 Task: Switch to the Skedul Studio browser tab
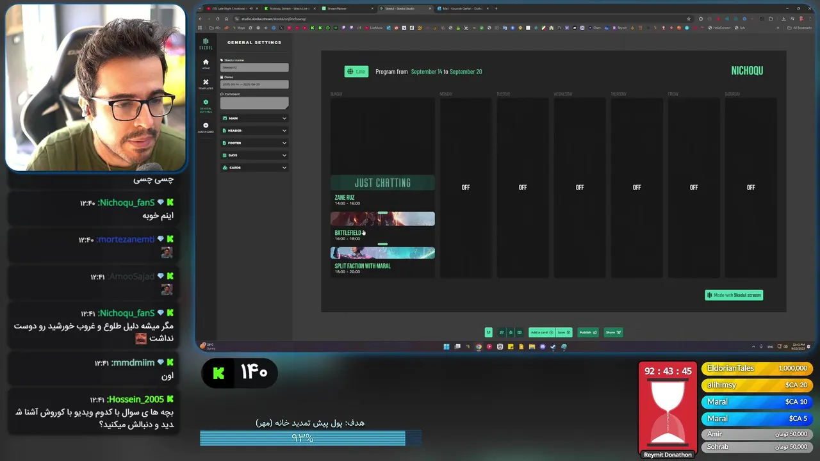tap(404, 8)
